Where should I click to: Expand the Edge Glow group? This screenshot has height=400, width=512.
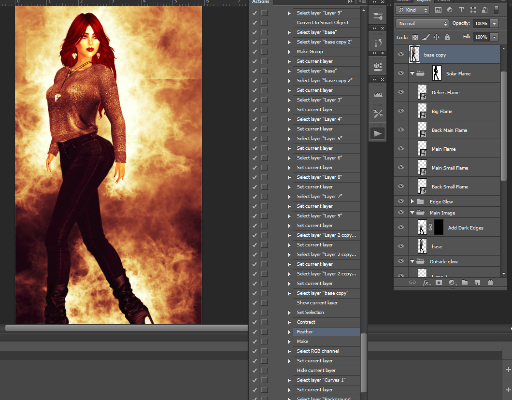point(412,201)
